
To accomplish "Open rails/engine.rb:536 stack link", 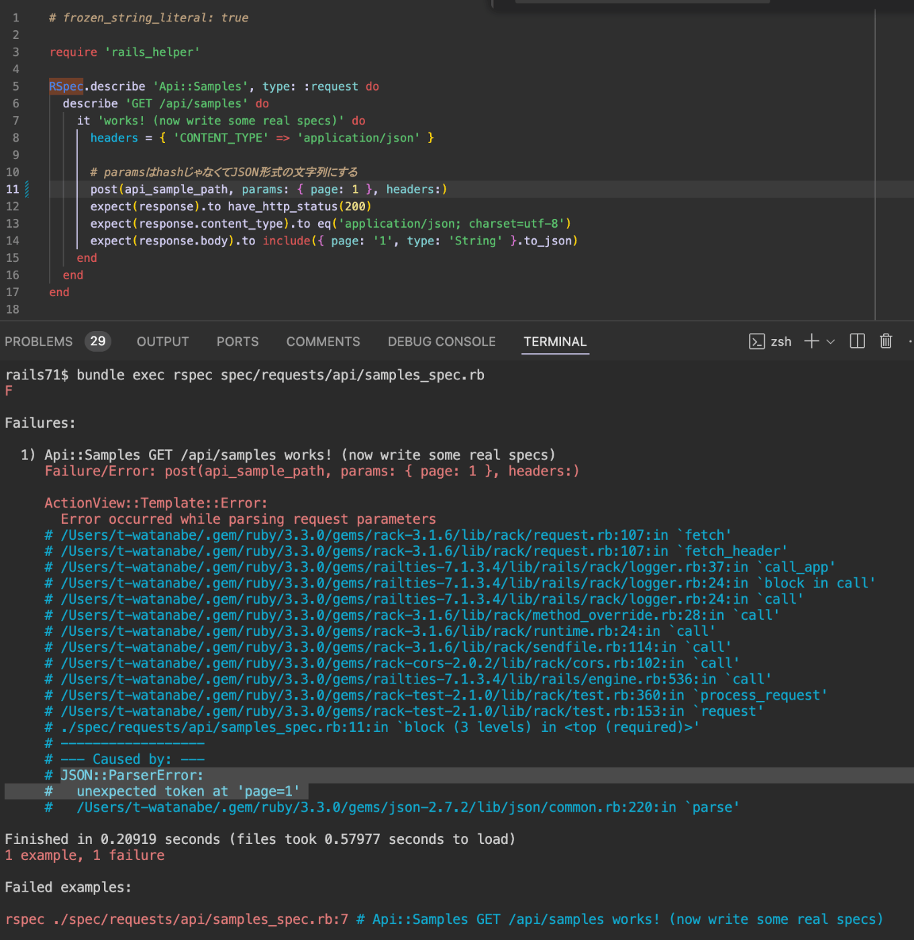I will (416, 679).
